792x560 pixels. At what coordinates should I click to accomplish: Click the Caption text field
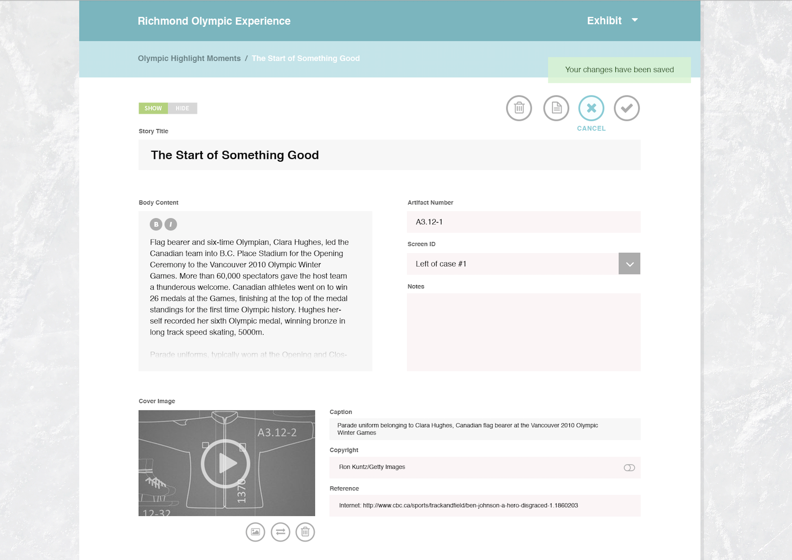(x=485, y=429)
